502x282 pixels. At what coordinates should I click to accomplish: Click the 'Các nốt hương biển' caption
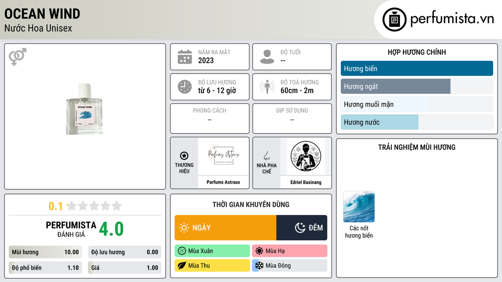coord(359,232)
